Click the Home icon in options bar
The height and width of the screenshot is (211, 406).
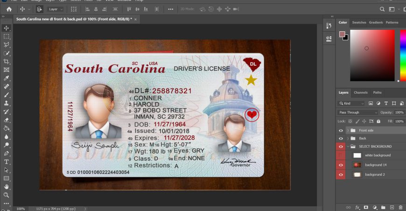[9, 9]
